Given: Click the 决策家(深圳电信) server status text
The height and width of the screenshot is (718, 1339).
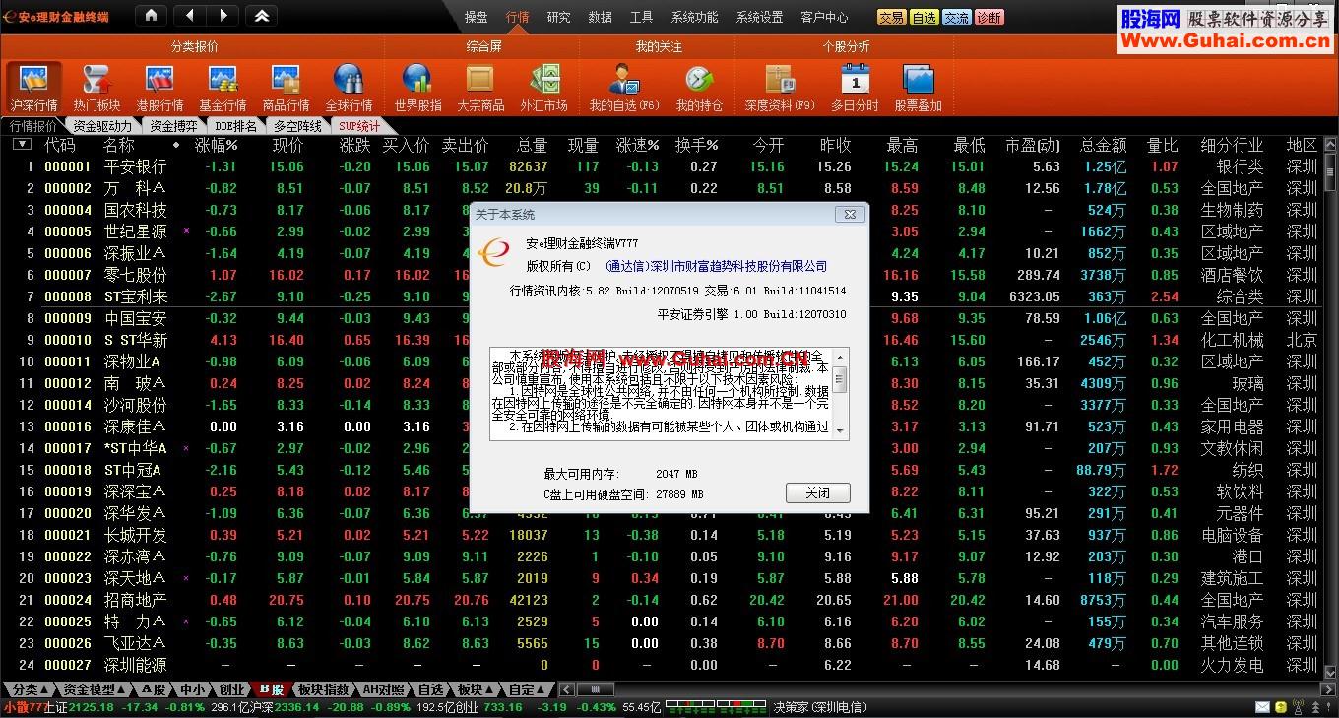Looking at the screenshot, I should click(820, 707).
